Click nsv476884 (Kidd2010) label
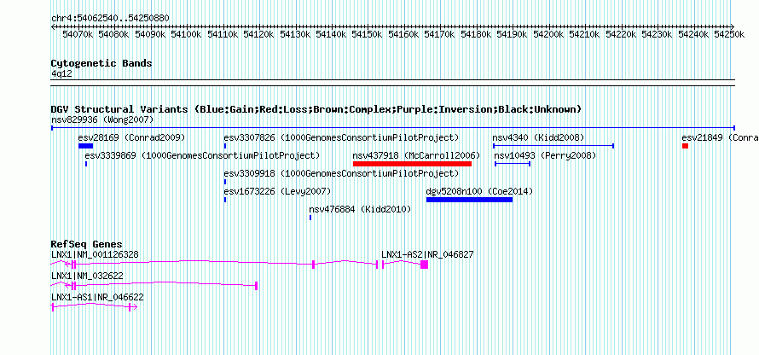This screenshot has width=759, height=355. coord(360,209)
